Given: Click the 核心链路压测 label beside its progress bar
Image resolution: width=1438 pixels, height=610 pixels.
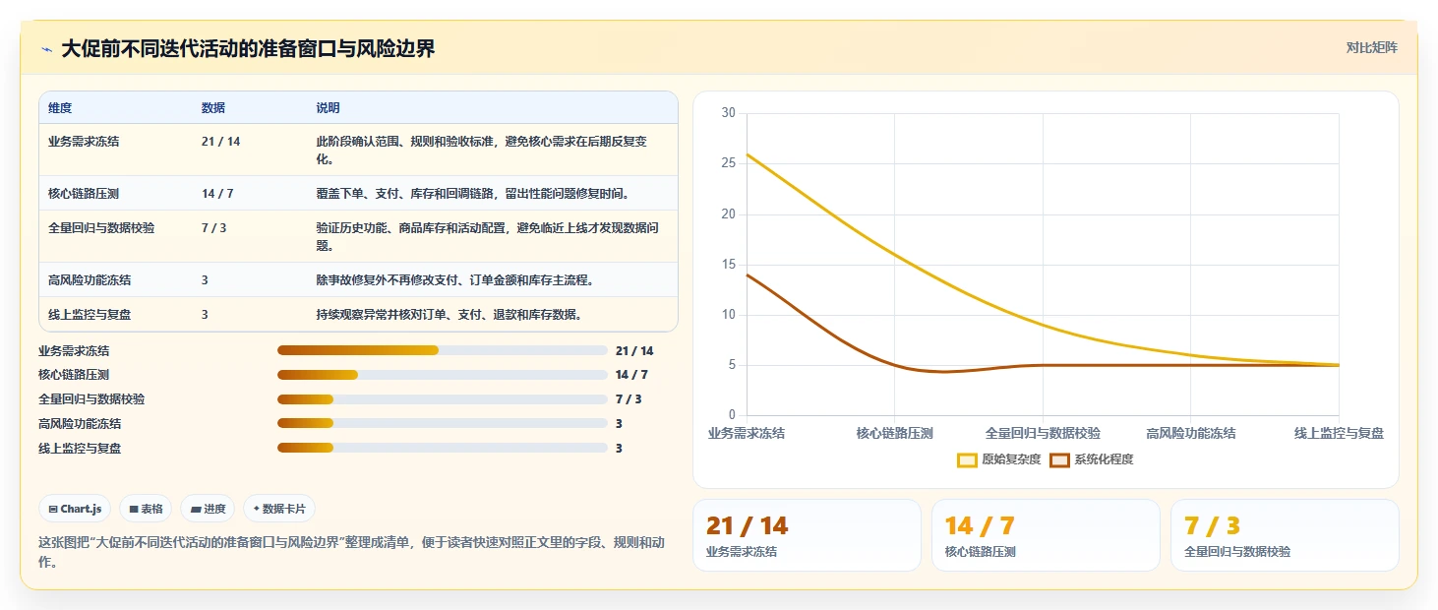Looking at the screenshot, I should (74, 375).
